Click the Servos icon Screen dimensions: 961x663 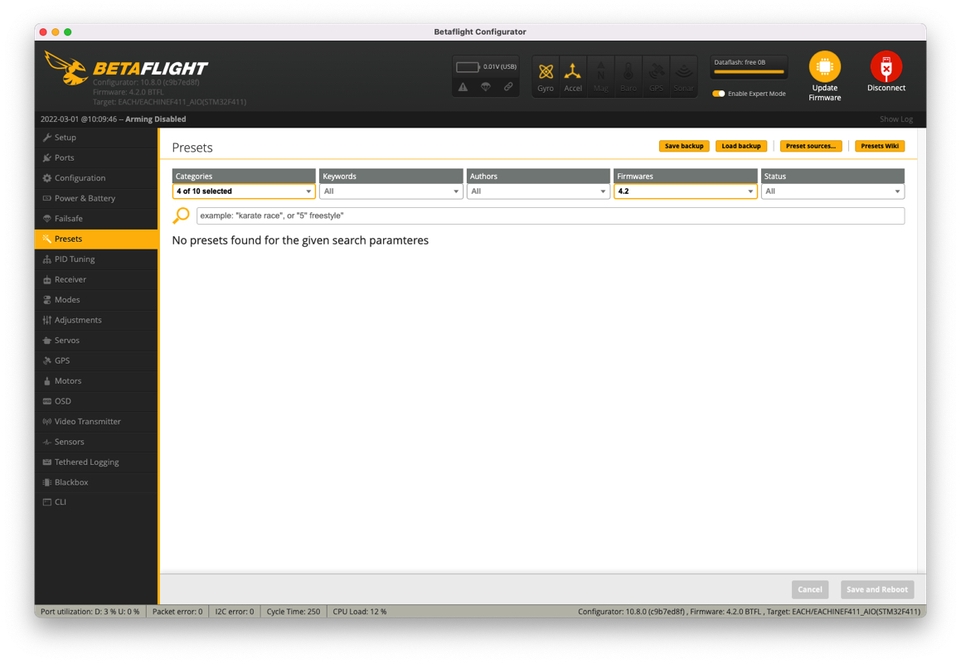46,340
